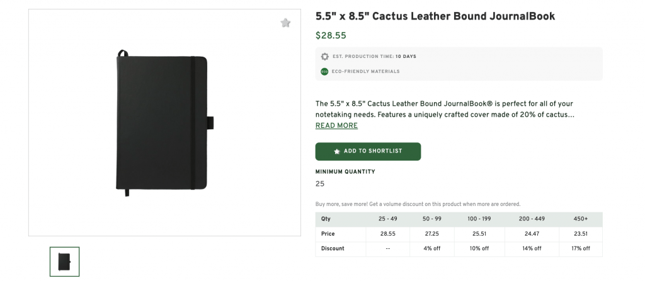Click the green $28.55 price under title
Screen dimensions: 645x281
(x=331, y=36)
